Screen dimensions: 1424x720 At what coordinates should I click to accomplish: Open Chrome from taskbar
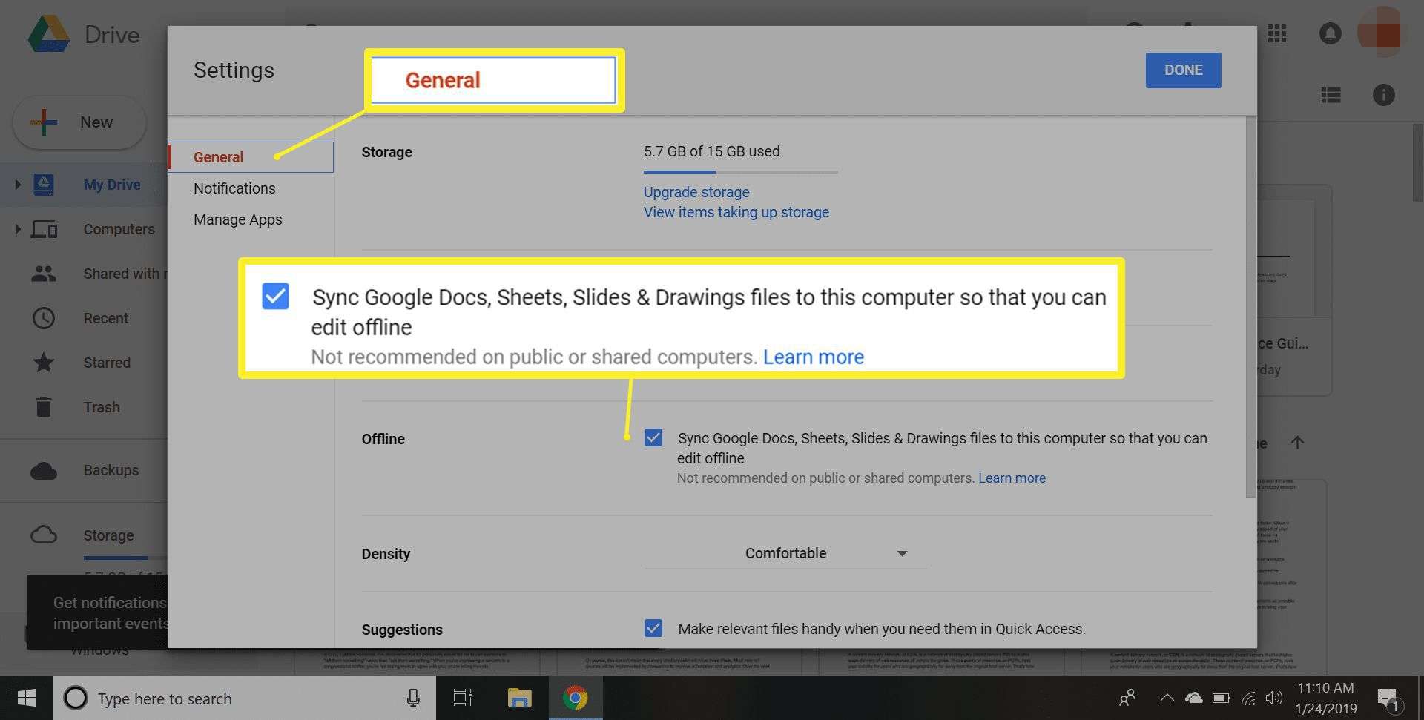(575, 698)
